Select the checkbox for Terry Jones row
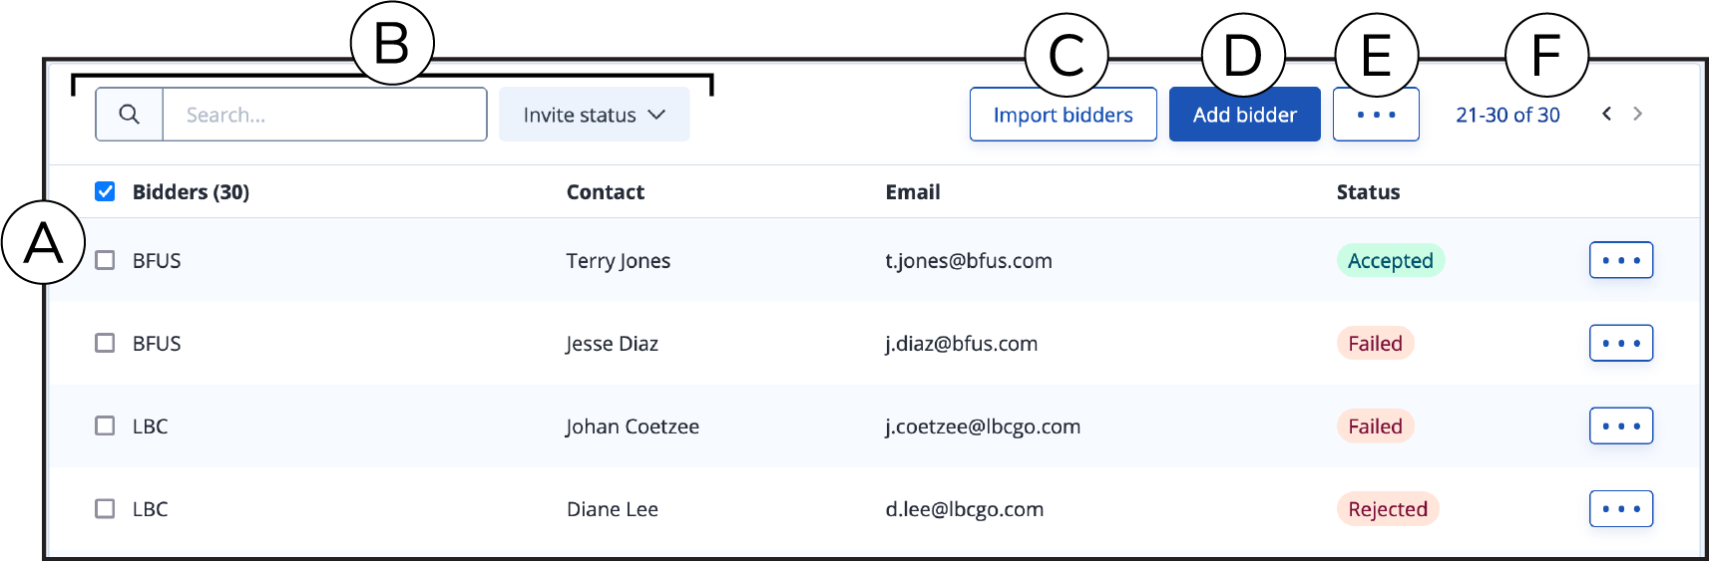Screen dimensions: 1709x562 click(x=105, y=260)
